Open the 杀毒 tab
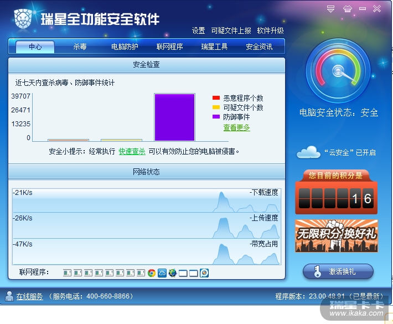Screen dimensions: 393x324 (x=80, y=47)
